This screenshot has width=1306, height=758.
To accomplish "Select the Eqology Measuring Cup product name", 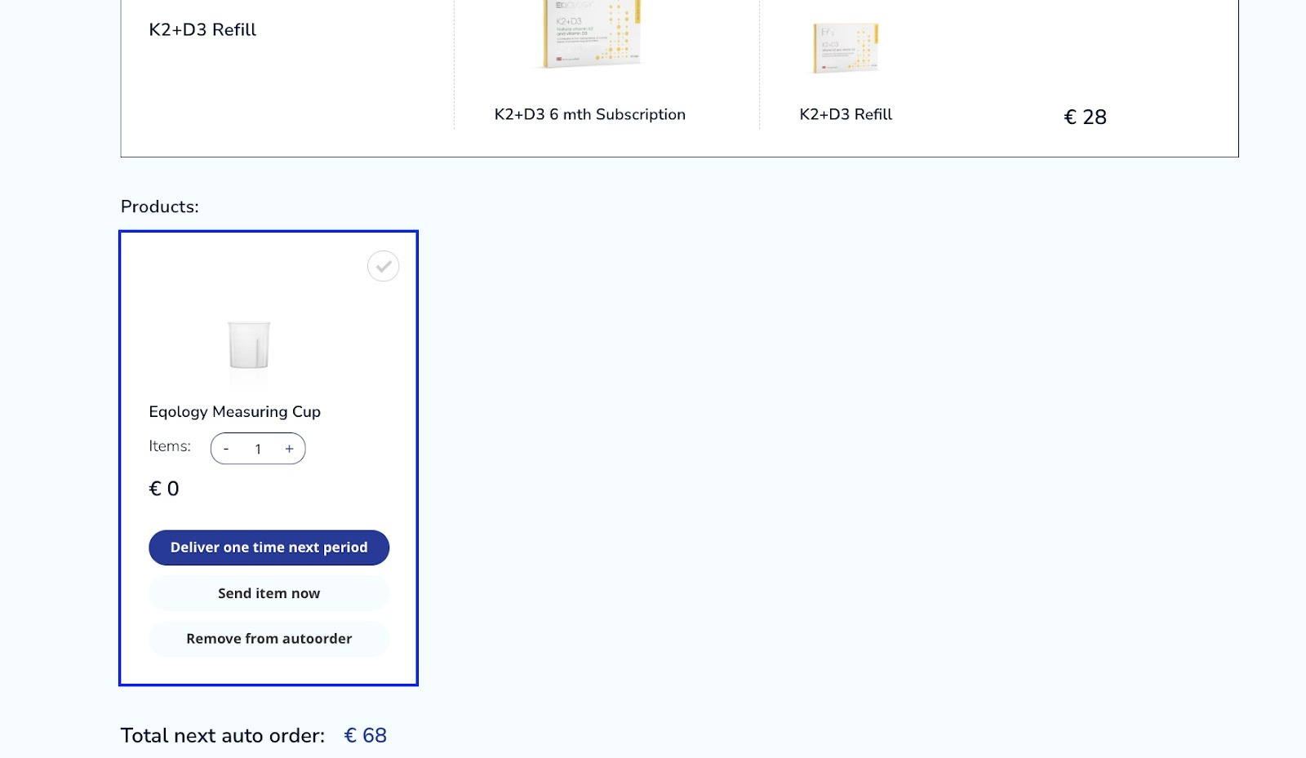I will (x=235, y=412).
